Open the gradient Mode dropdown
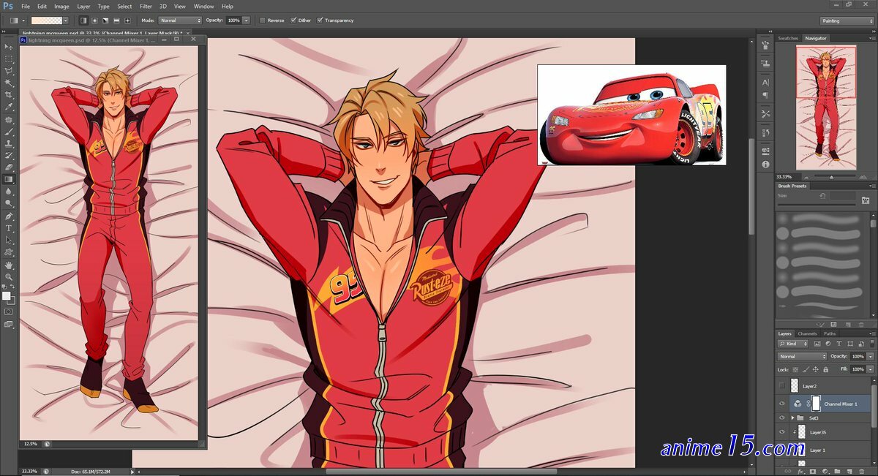 (179, 20)
